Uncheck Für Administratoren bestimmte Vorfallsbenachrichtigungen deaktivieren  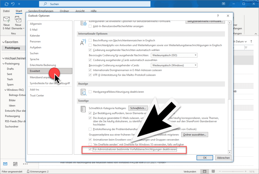[x=90, y=149]
